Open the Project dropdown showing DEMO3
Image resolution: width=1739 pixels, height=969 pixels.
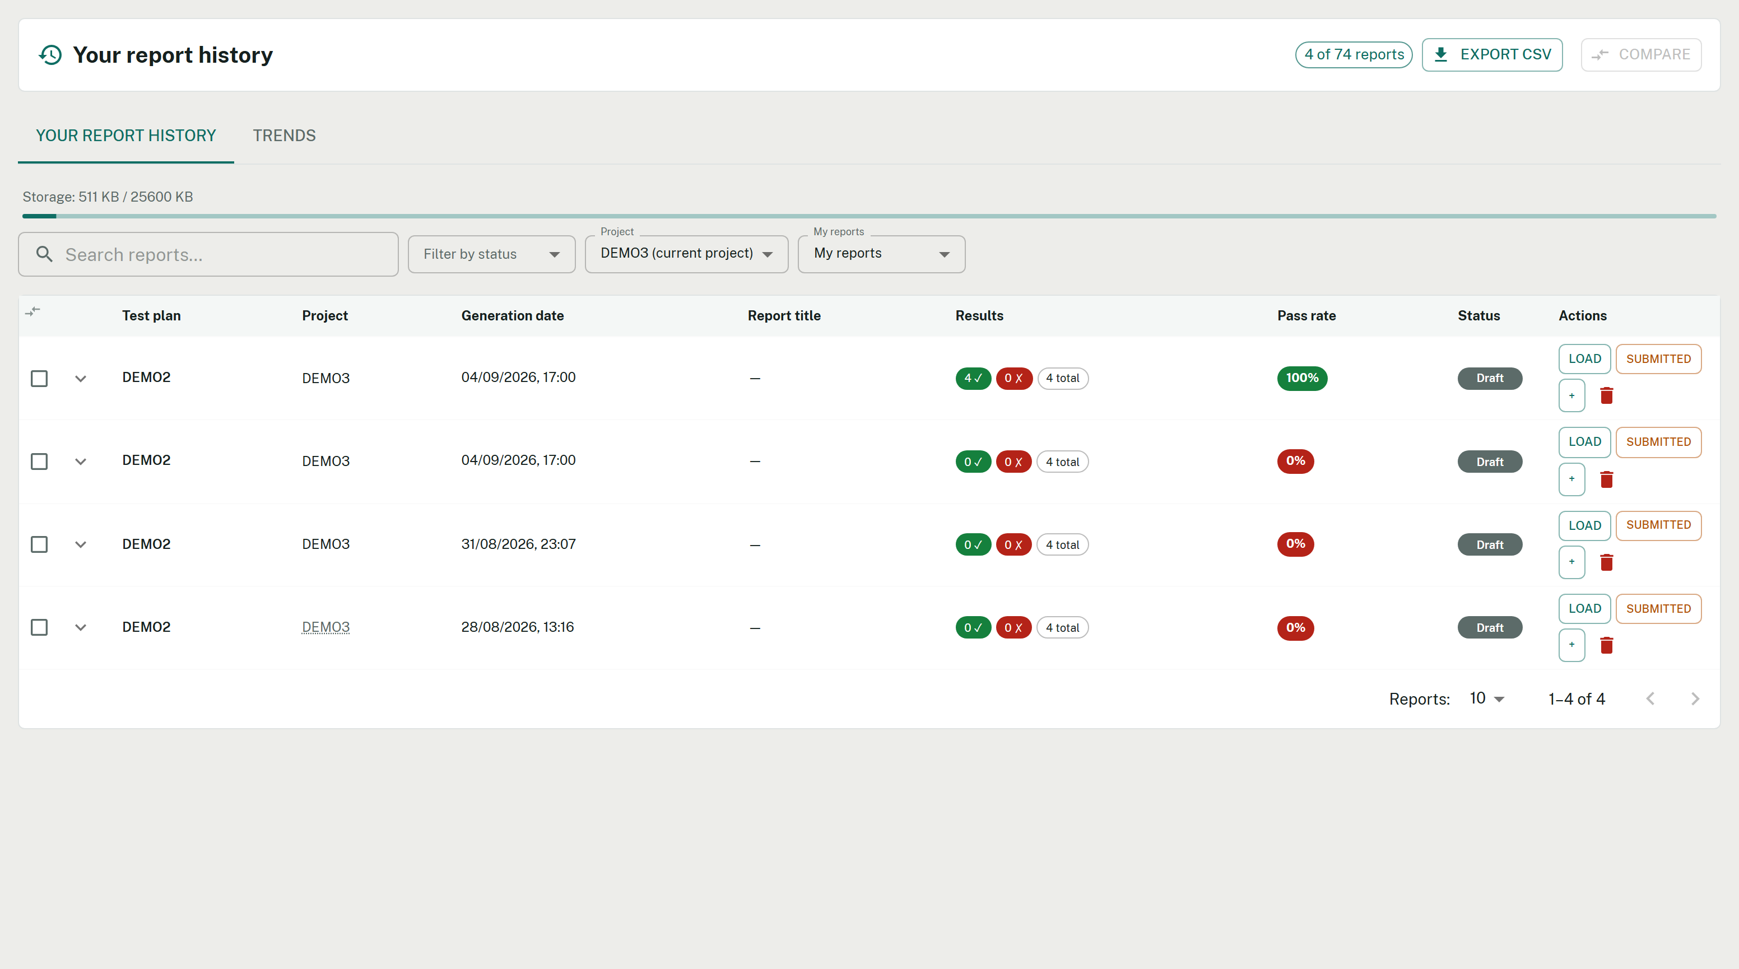tap(686, 254)
